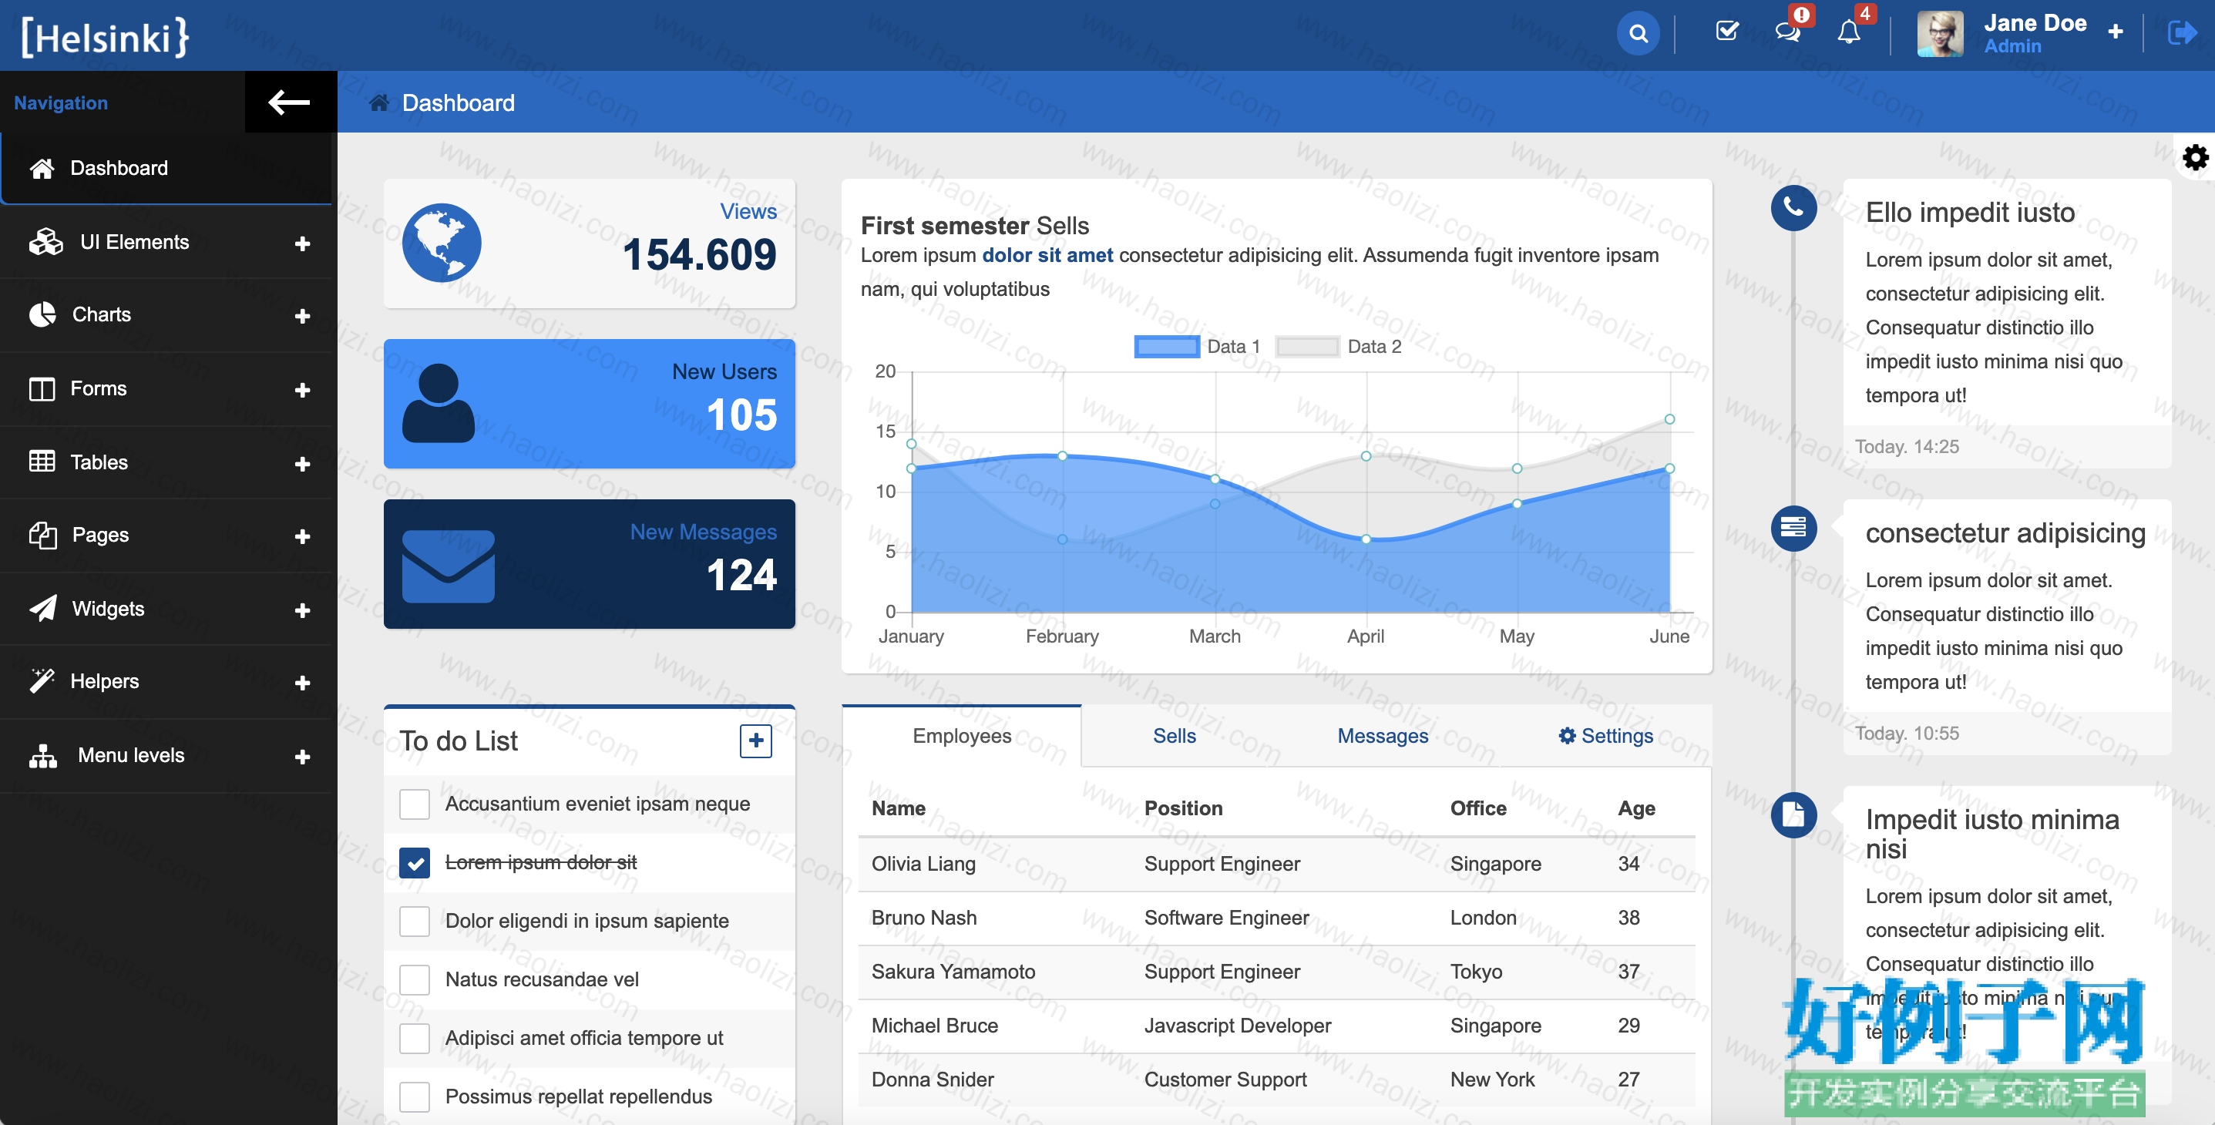This screenshot has width=2215, height=1125.
Task: Expand the Charts menu
Action: (x=302, y=315)
